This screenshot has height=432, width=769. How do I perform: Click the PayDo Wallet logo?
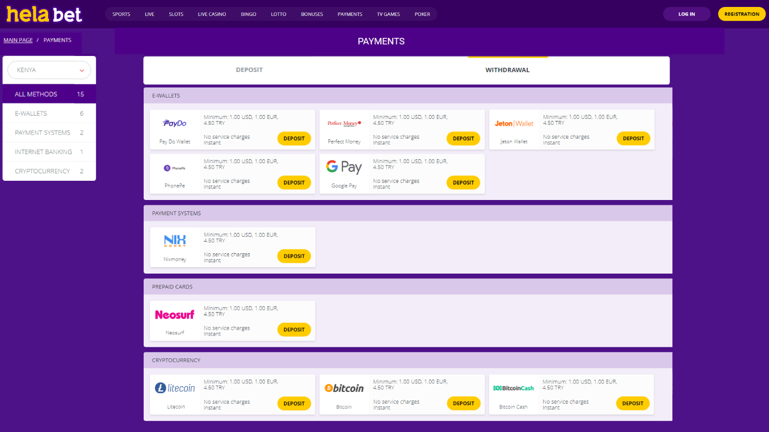point(175,123)
